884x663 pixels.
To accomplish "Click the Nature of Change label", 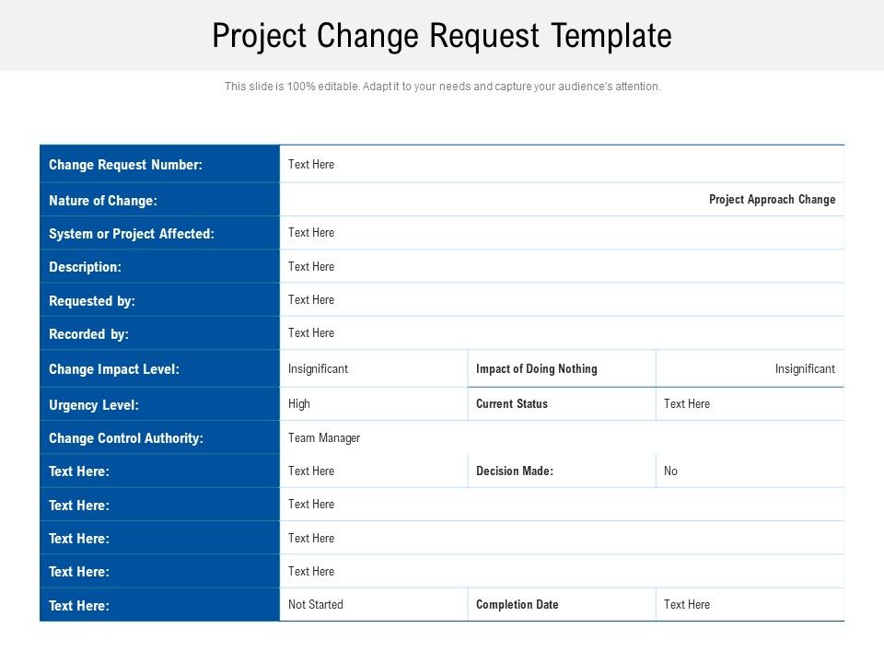I will point(102,200).
